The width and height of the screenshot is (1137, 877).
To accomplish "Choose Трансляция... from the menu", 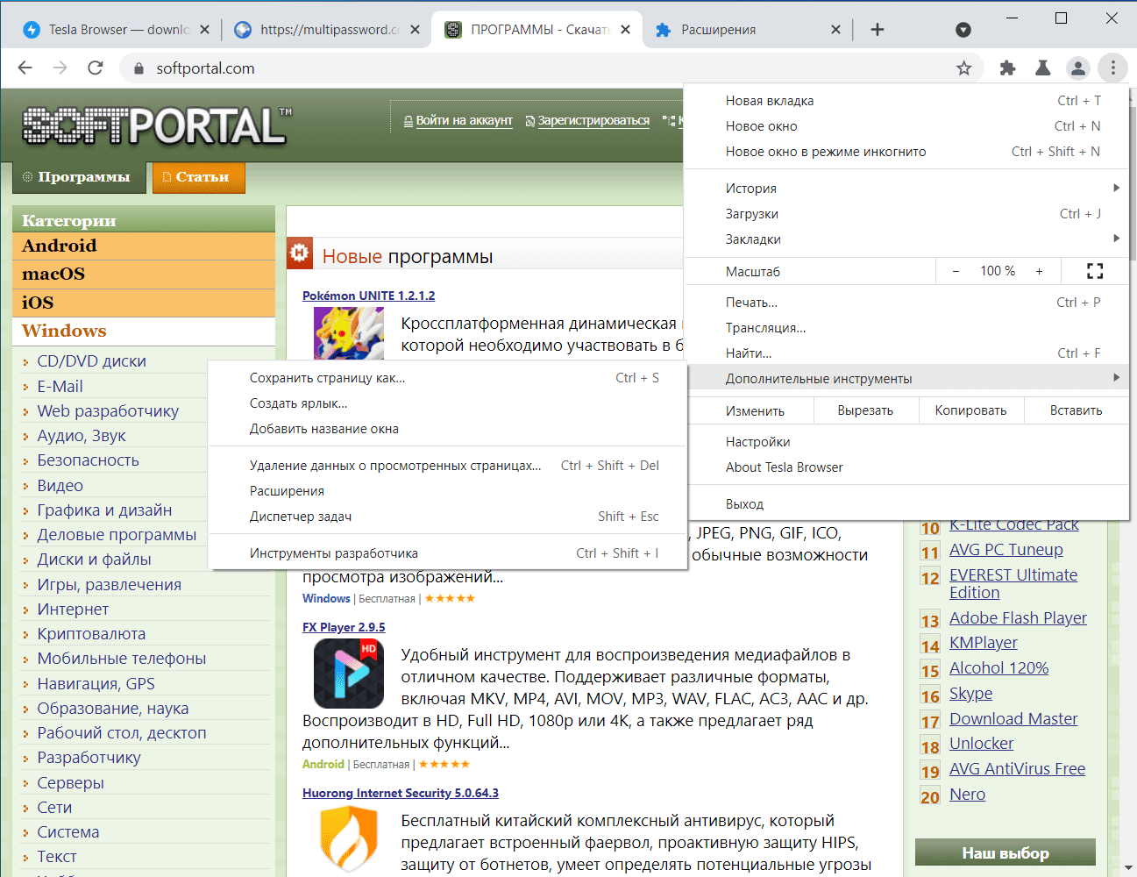I will coord(906,327).
